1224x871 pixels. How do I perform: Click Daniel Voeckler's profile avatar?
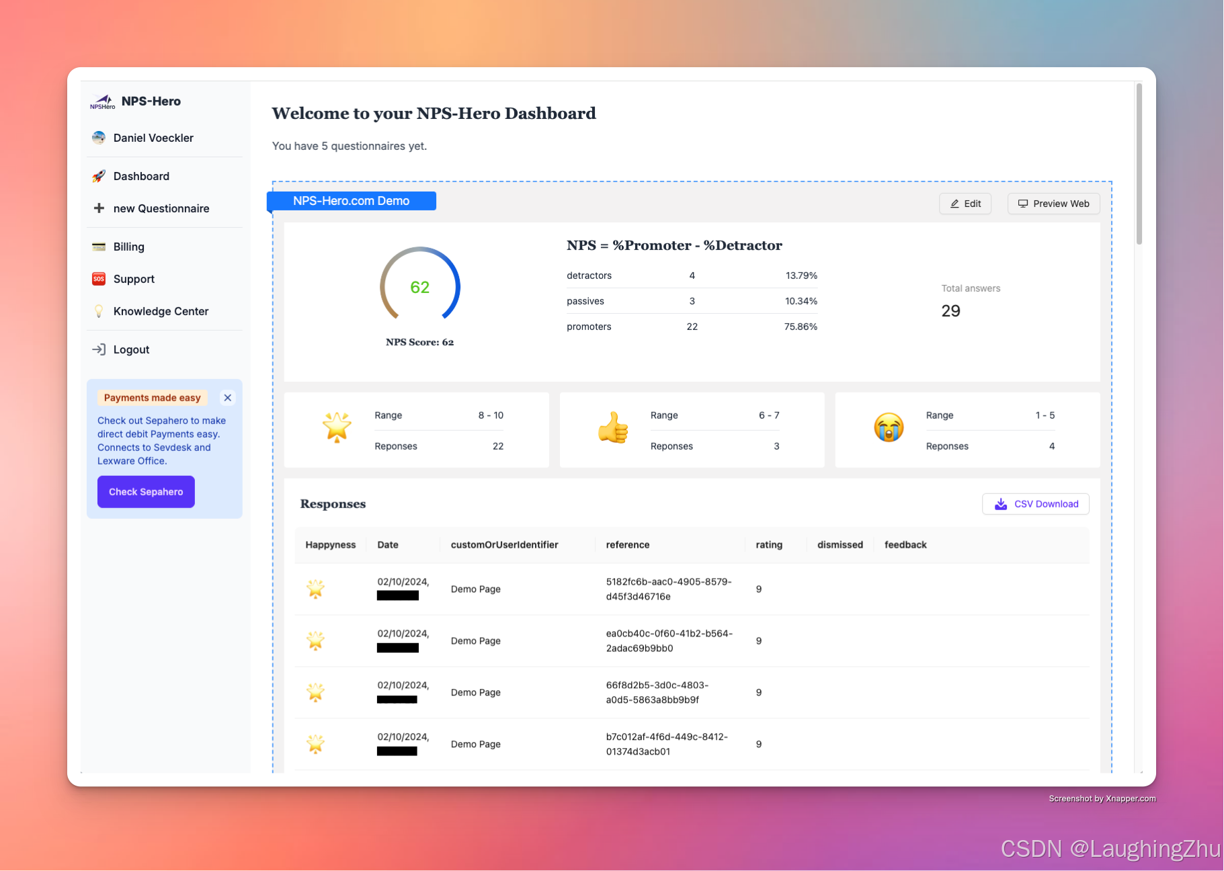pos(99,138)
